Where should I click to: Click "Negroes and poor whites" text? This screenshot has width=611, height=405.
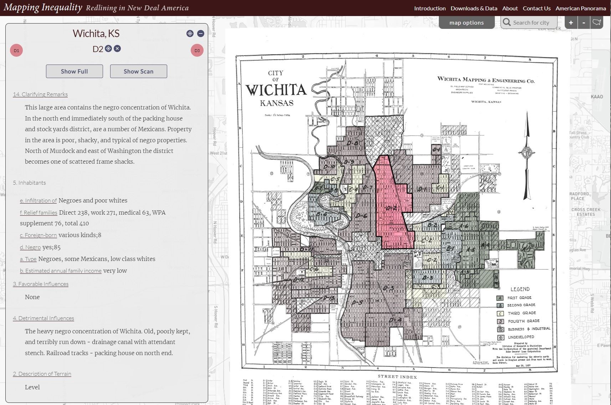[93, 200]
